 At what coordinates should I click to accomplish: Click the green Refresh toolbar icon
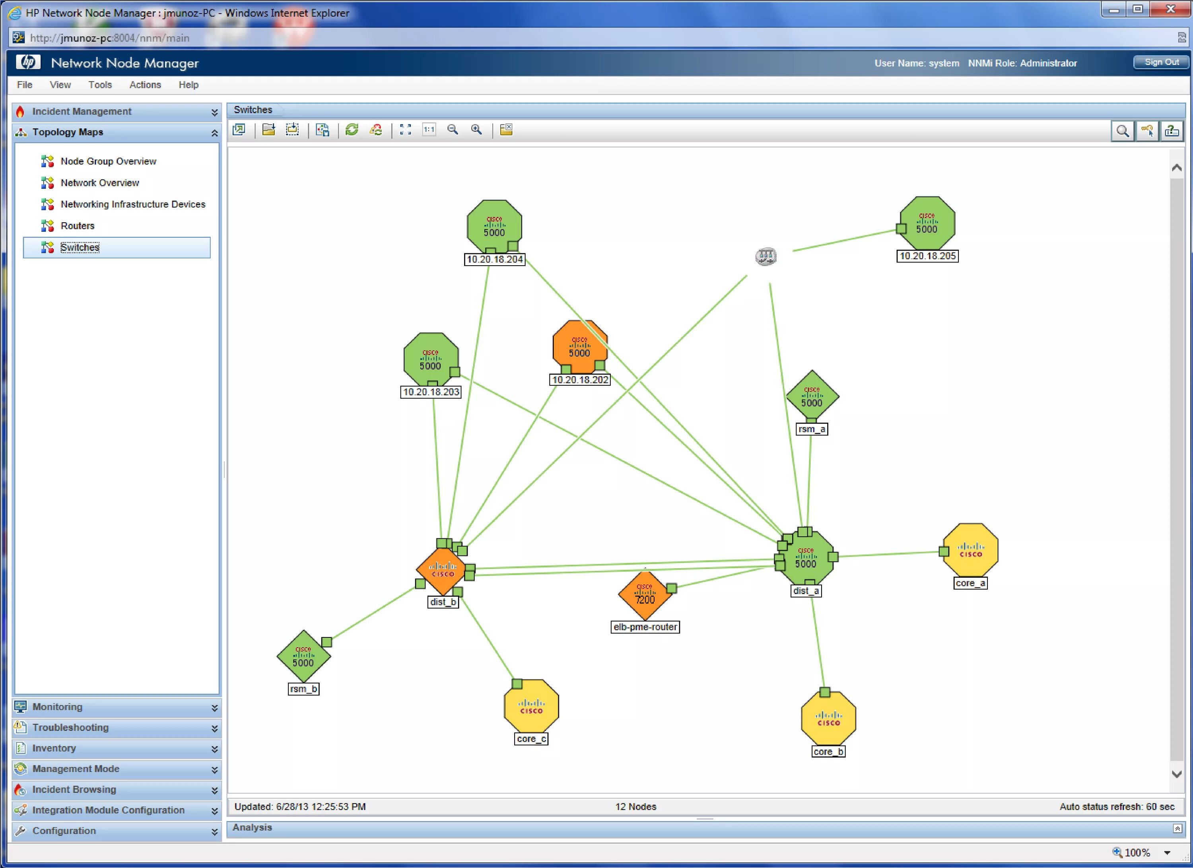point(352,130)
